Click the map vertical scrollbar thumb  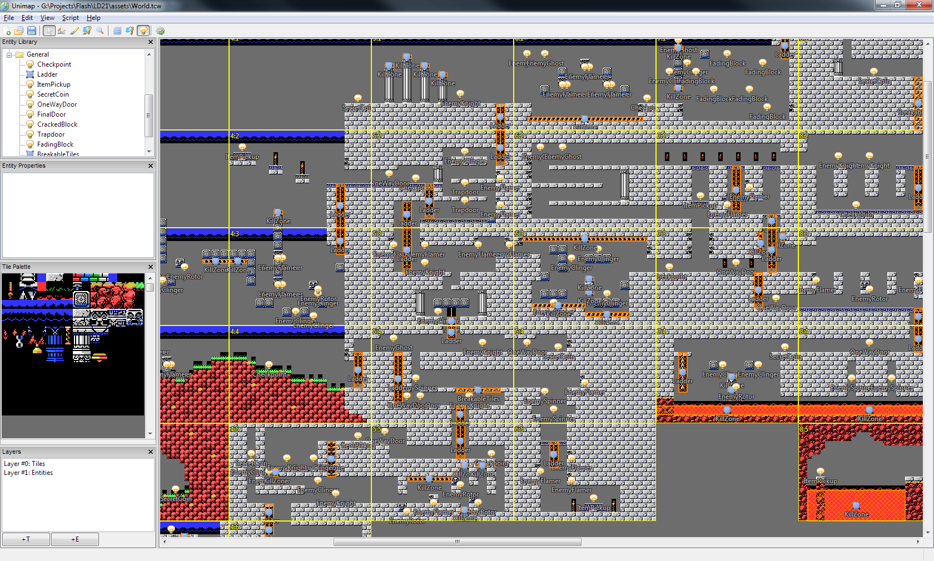coord(927,156)
